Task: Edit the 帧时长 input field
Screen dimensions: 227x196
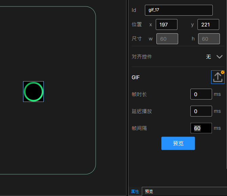Action: (201, 94)
